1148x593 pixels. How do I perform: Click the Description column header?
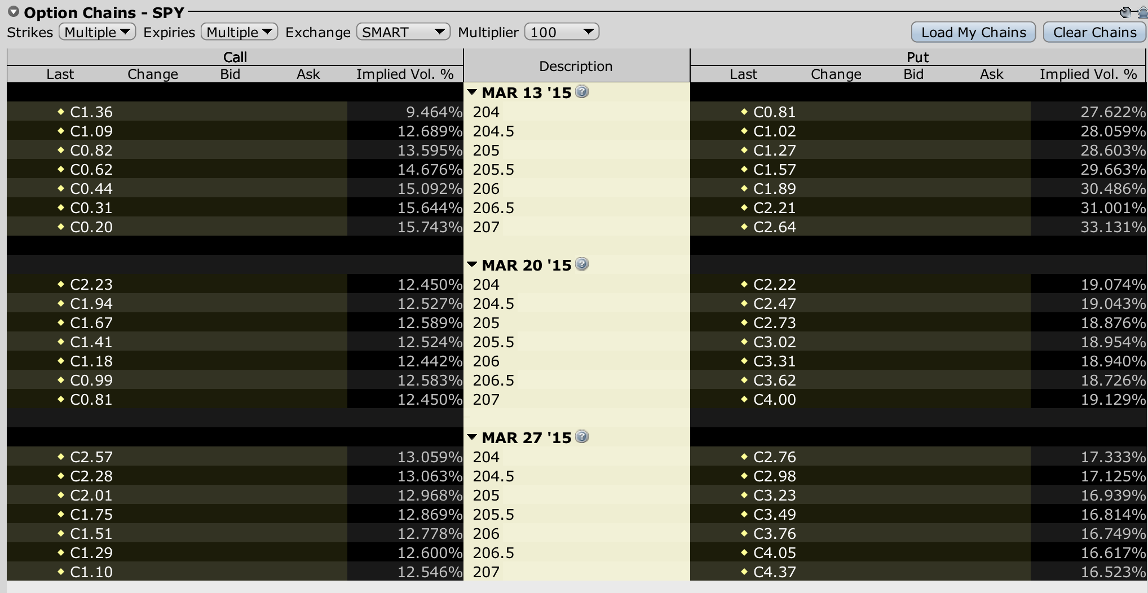click(x=576, y=66)
